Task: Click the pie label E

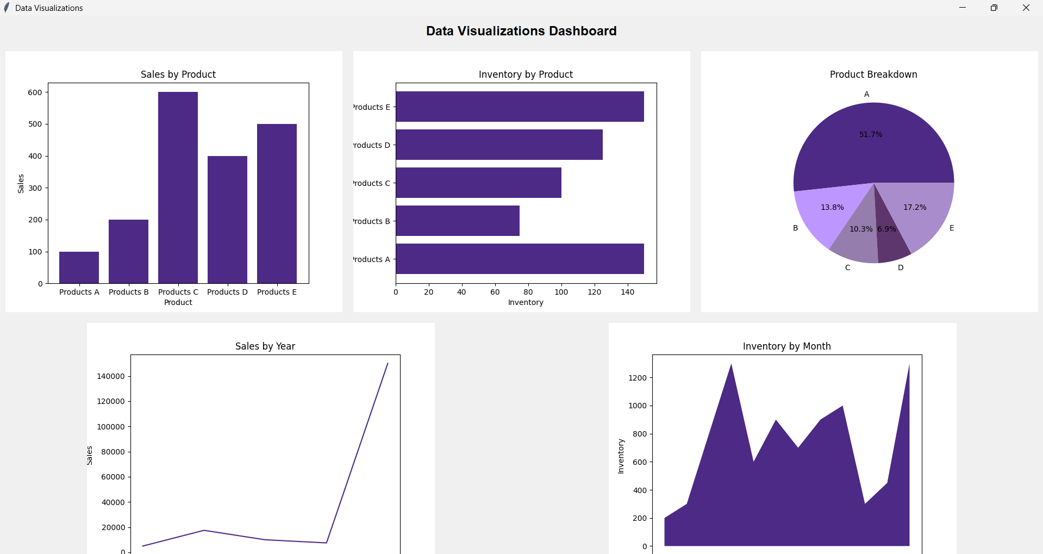Action: [952, 228]
